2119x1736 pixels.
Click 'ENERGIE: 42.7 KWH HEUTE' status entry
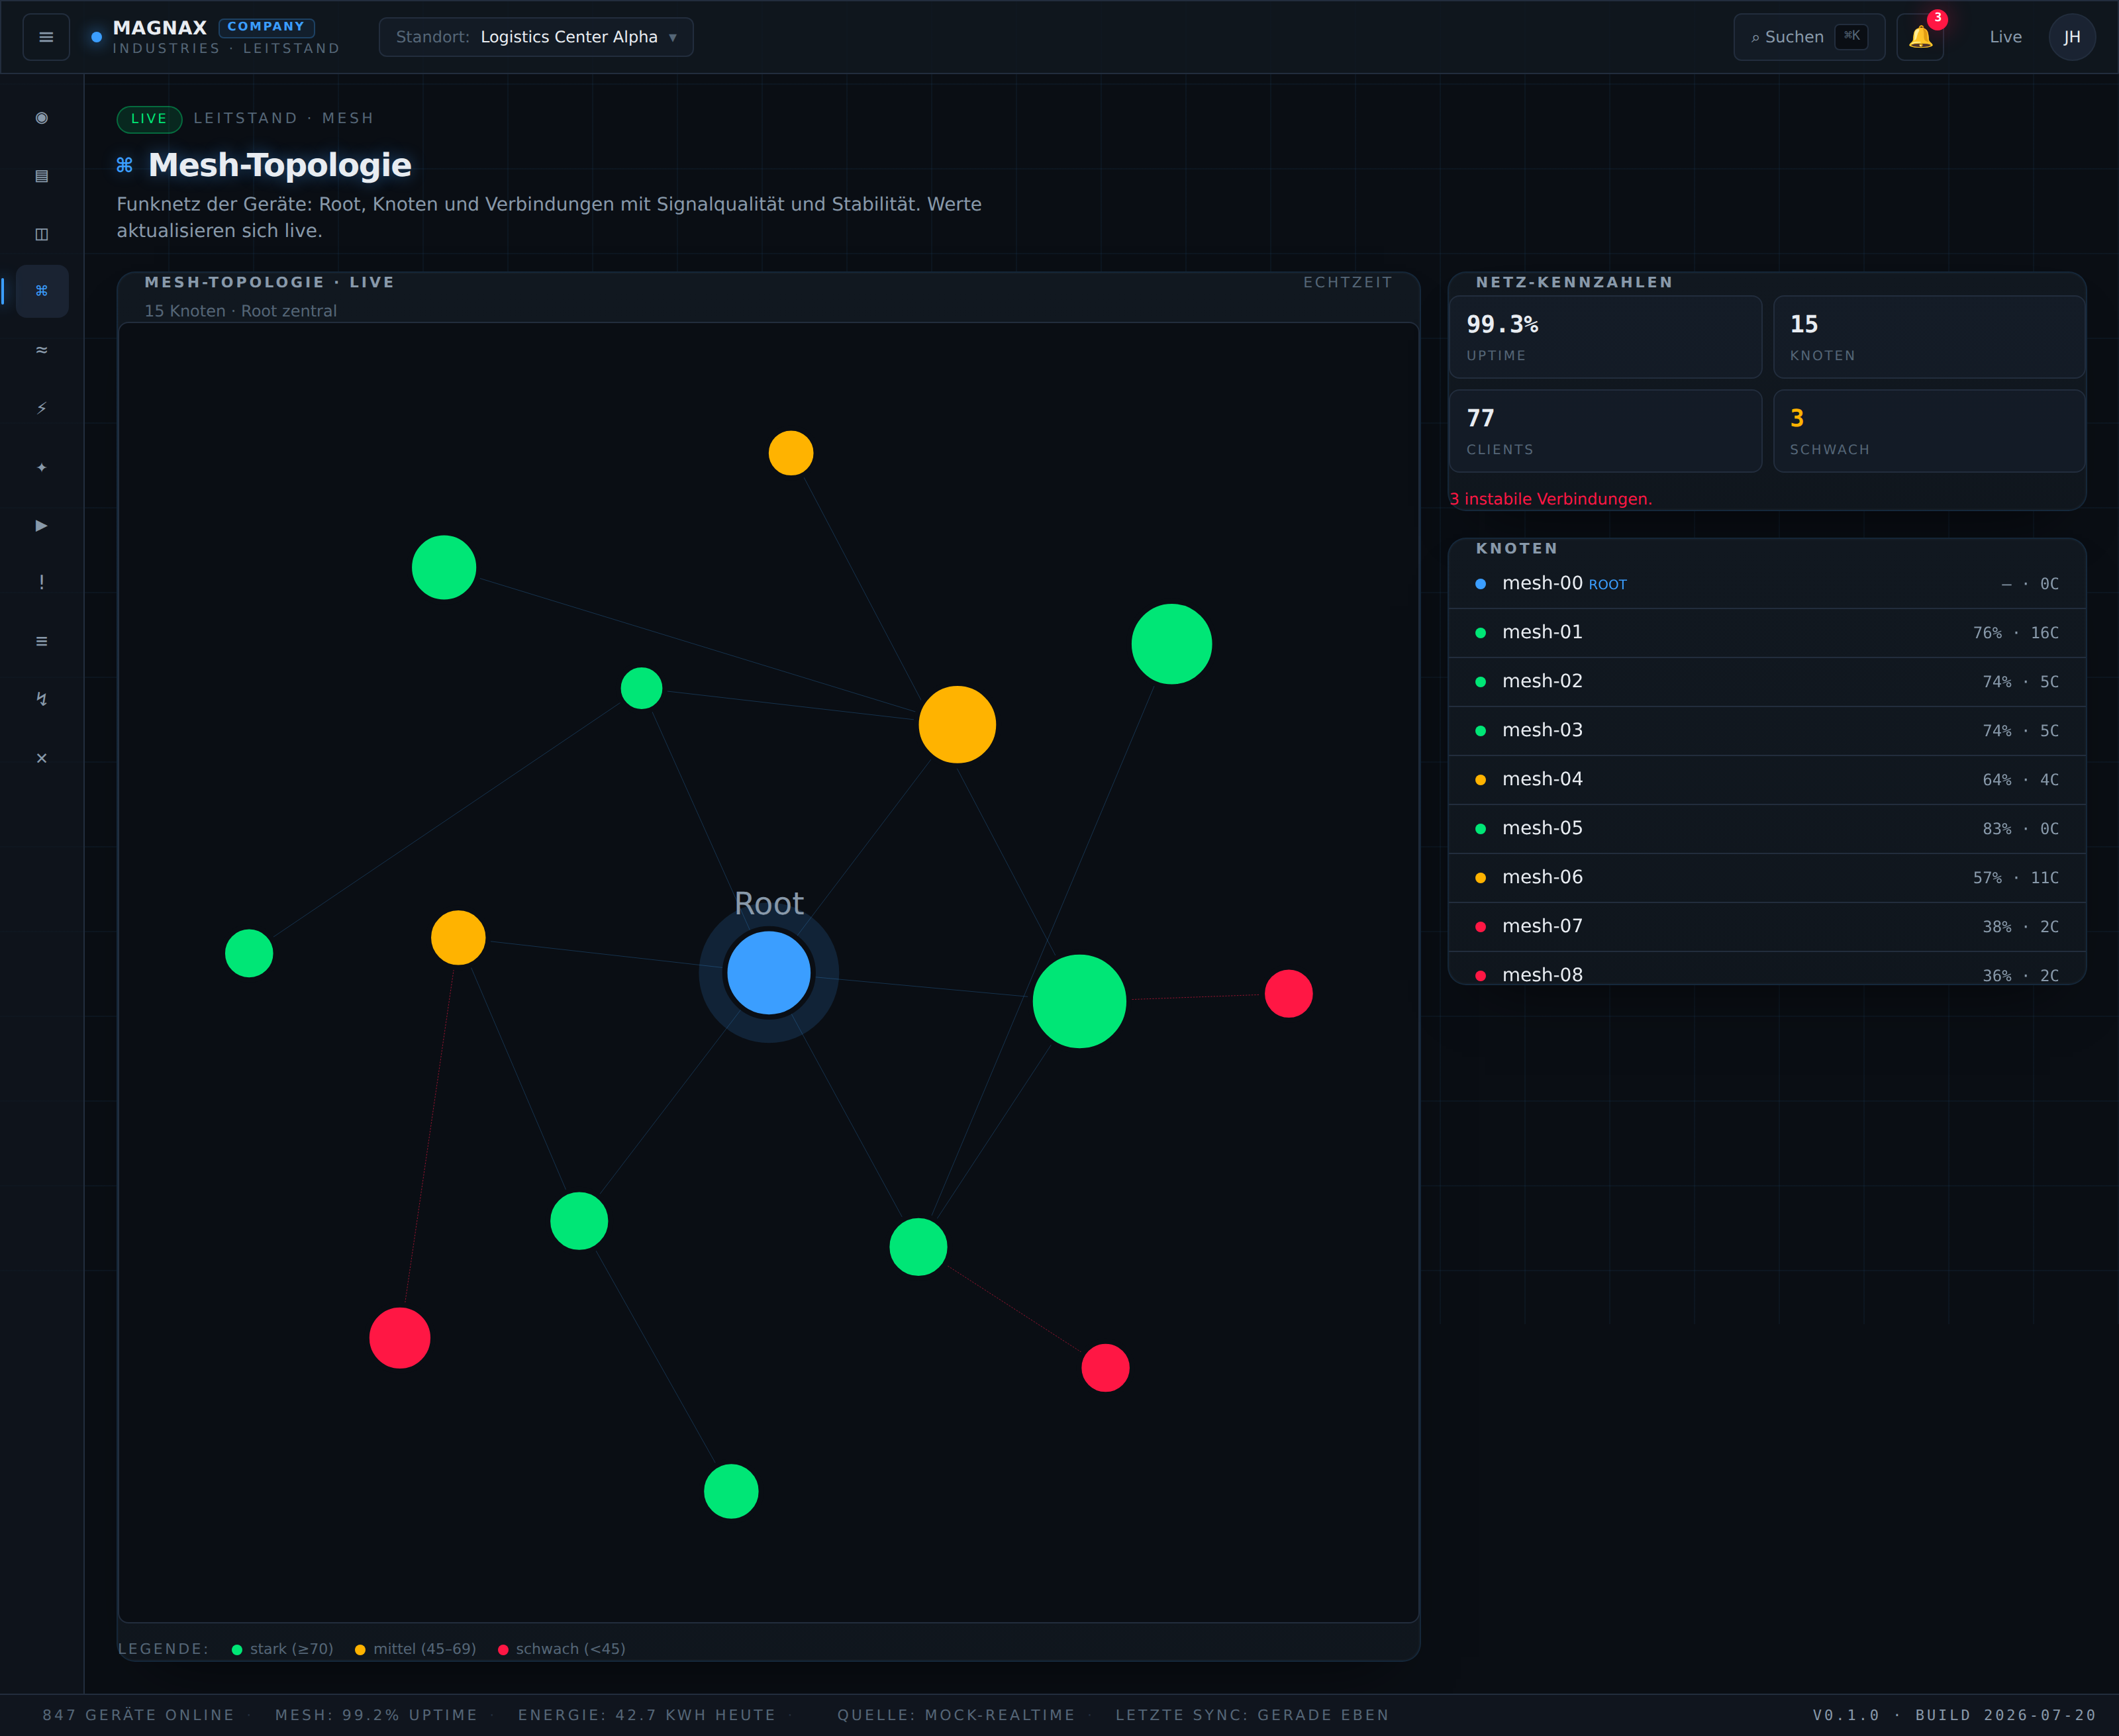click(x=647, y=1715)
